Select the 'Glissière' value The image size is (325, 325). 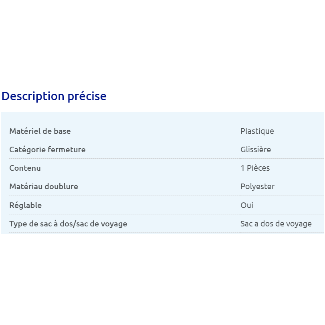click(x=256, y=149)
